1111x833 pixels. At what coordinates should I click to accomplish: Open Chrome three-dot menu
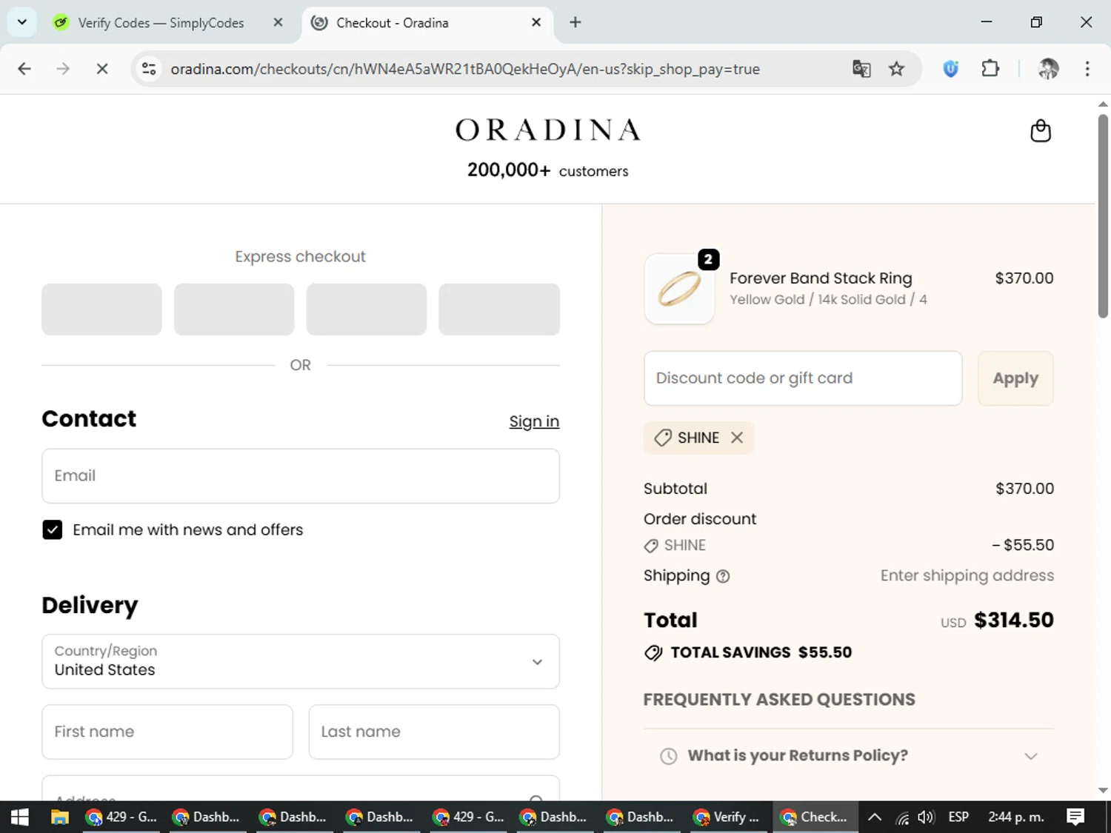point(1087,69)
